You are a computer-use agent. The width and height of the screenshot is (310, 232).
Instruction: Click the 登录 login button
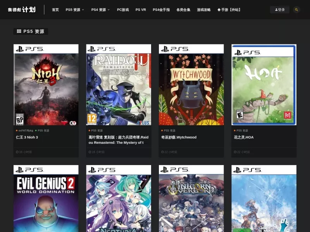pos(279,10)
